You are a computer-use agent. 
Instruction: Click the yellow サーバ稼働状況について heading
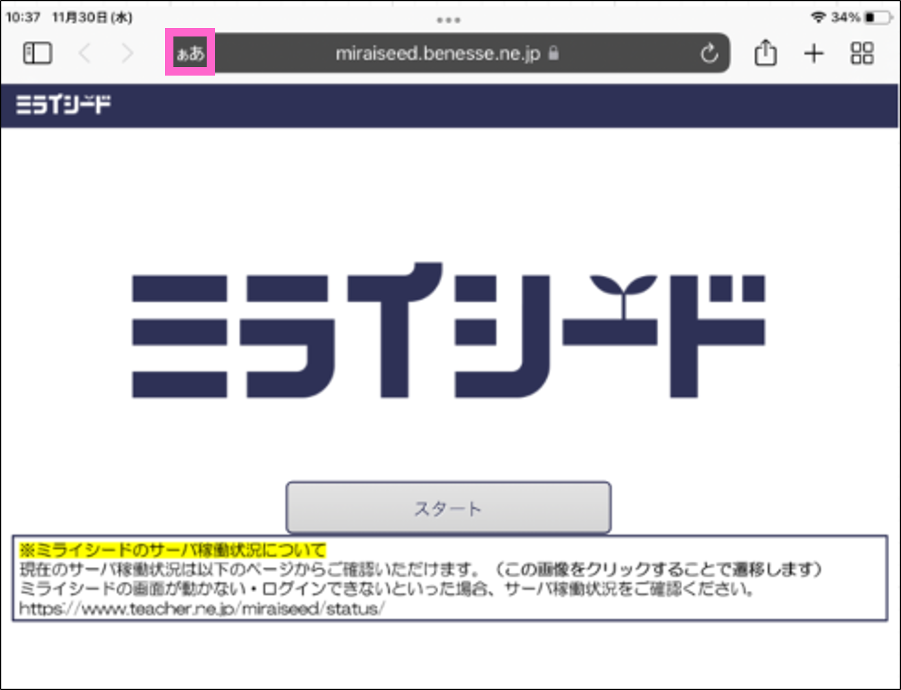tap(173, 549)
